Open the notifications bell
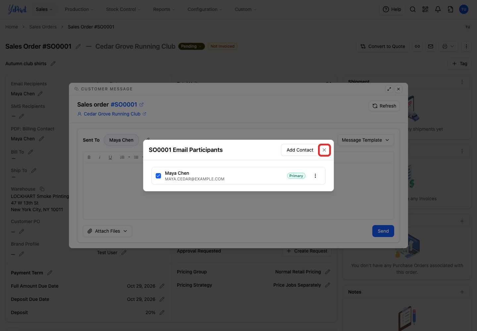 point(438,9)
